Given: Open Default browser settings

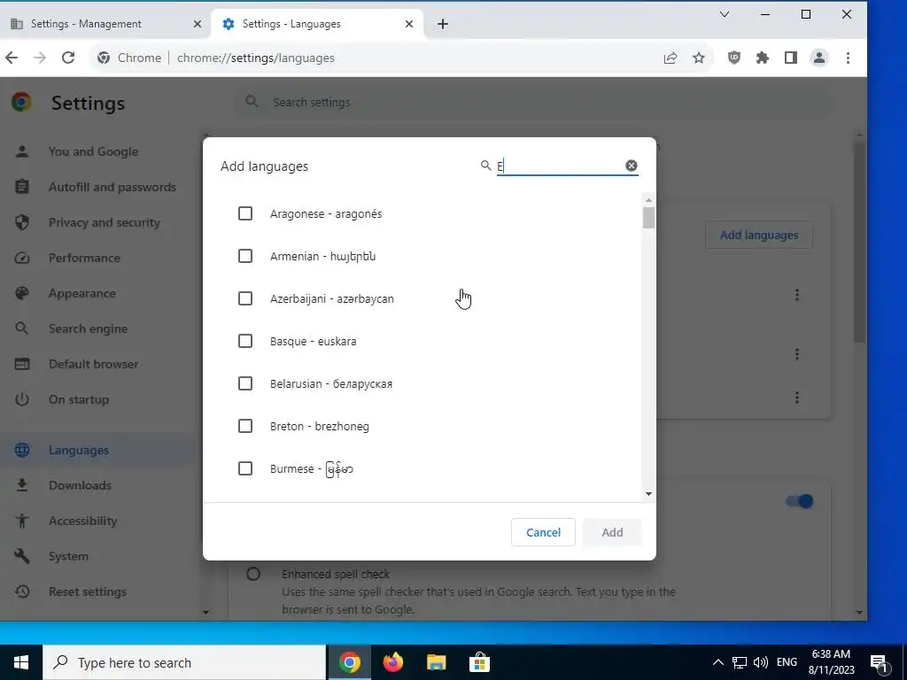Looking at the screenshot, I should [94, 364].
